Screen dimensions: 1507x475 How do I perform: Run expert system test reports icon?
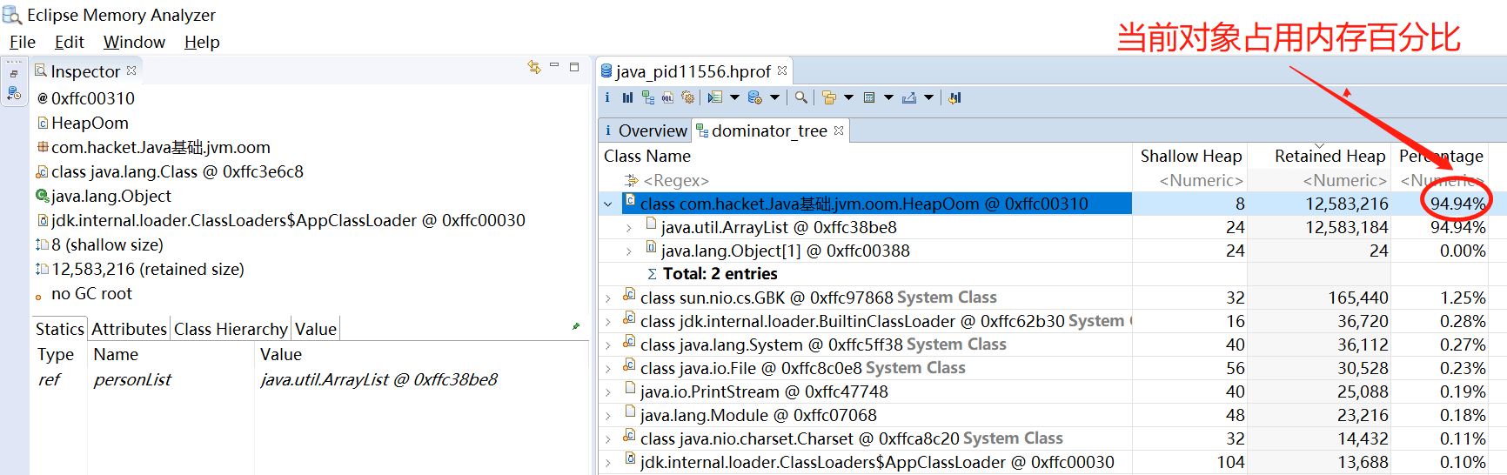715,97
